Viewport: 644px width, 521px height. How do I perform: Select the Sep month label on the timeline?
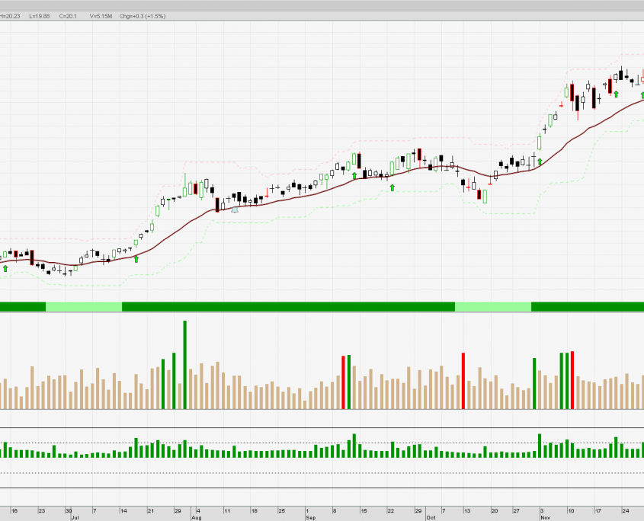[310, 518]
